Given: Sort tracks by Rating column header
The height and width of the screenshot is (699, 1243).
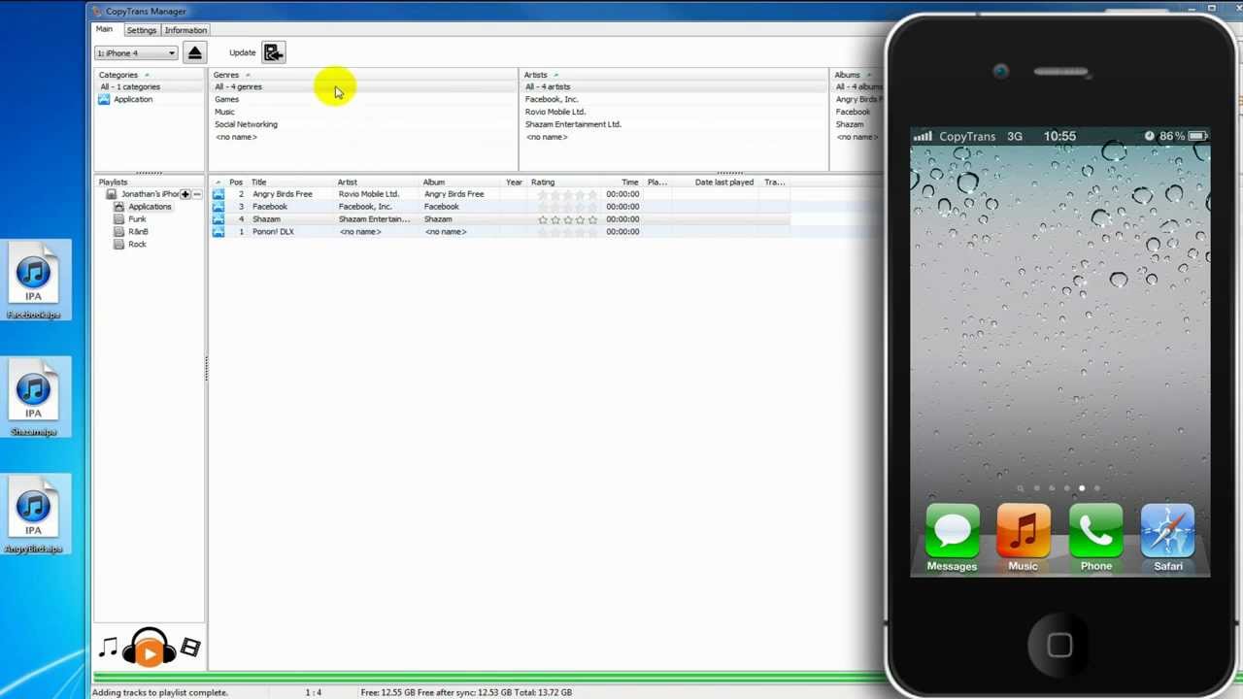Looking at the screenshot, I should click(543, 183).
